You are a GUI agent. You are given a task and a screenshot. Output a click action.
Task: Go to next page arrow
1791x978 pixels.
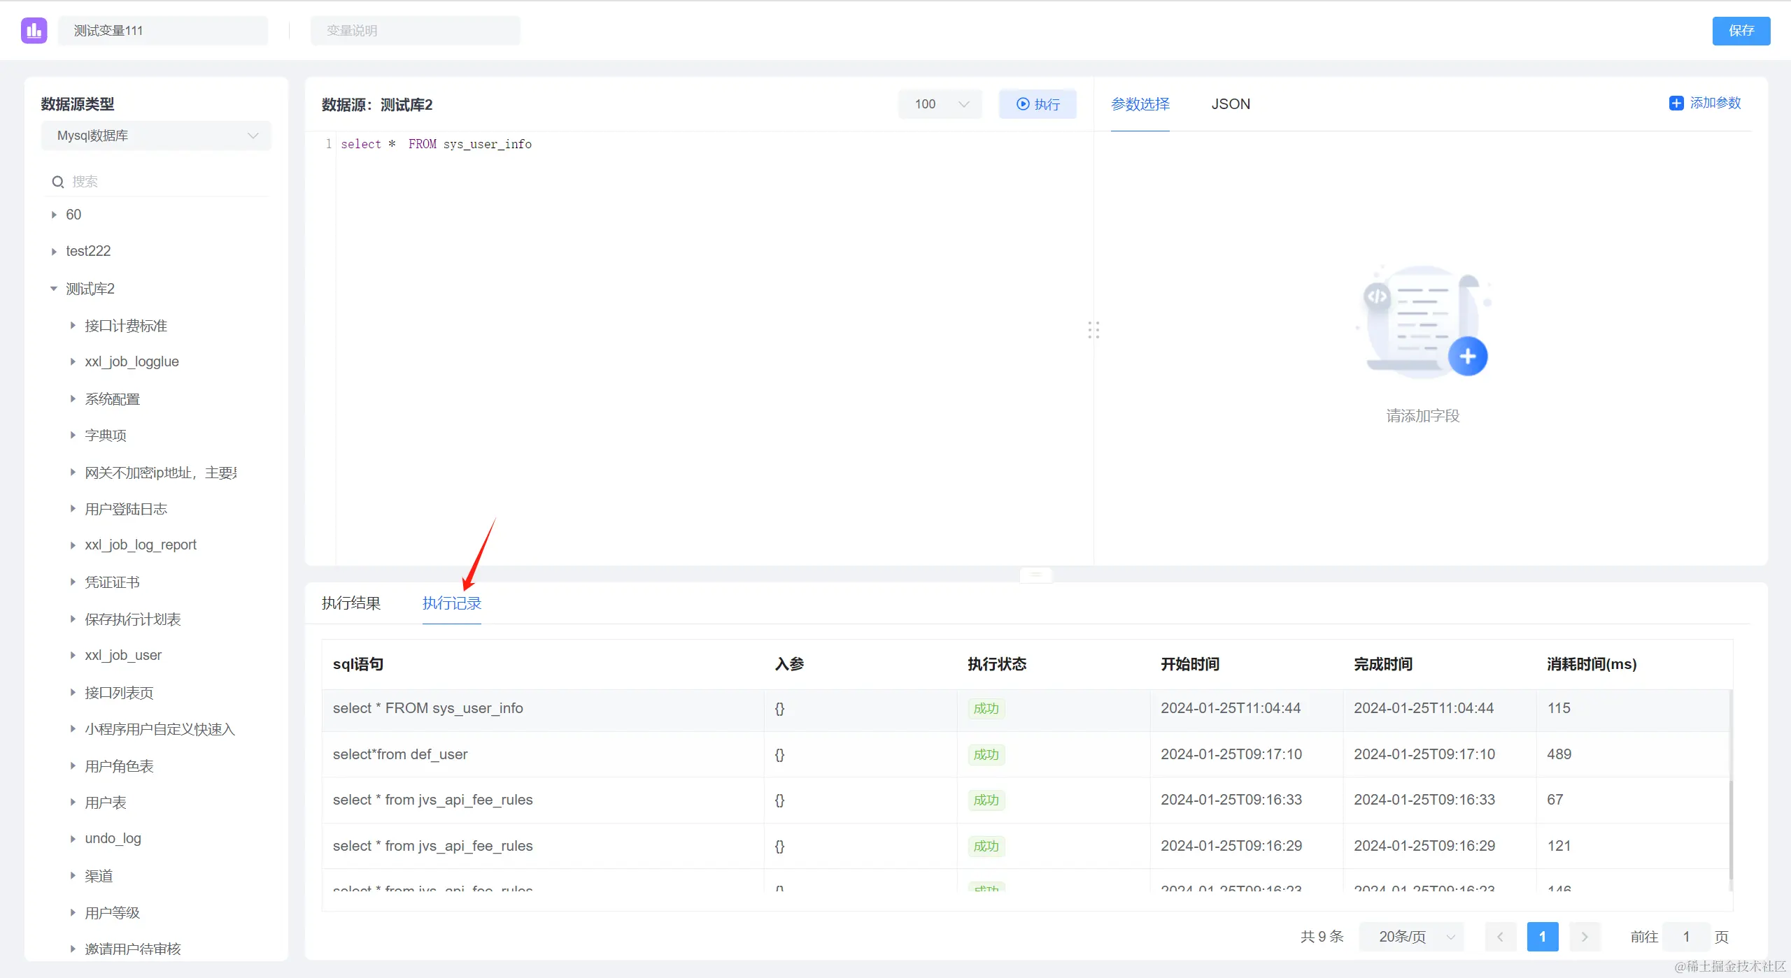[x=1585, y=937]
